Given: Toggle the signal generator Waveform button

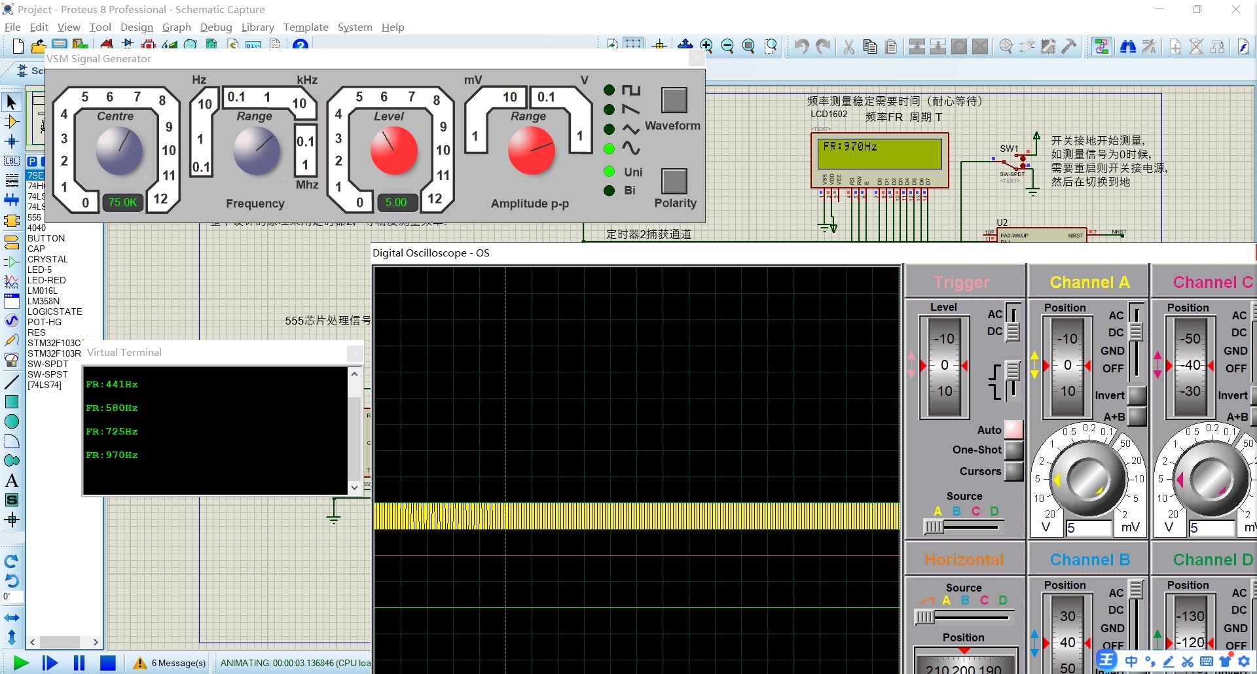Looking at the screenshot, I should click(674, 100).
